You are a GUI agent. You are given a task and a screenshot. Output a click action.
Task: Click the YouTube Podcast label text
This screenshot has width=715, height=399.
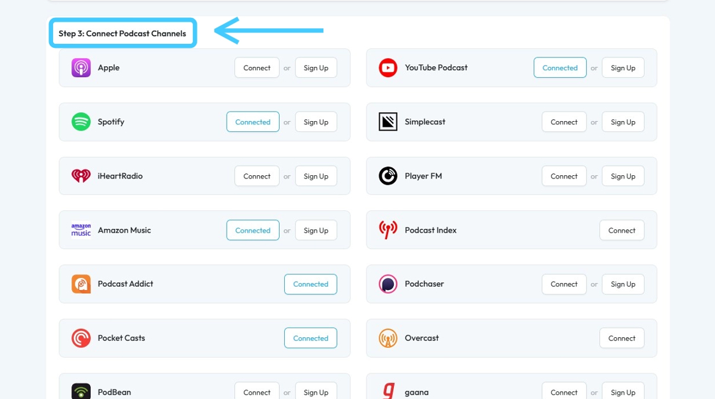[x=436, y=68]
